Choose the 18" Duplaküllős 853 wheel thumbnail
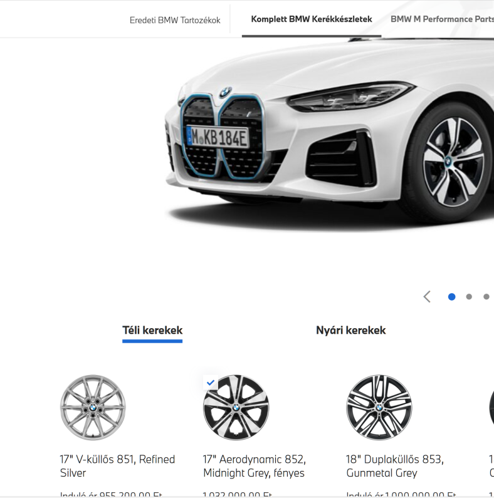 [379, 408]
